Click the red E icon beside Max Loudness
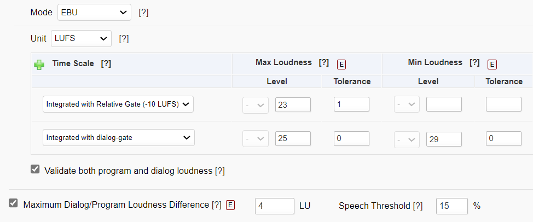Screen dimensions: 533x222 [x=341, y=65]
